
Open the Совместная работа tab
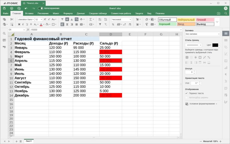[121, 13]
